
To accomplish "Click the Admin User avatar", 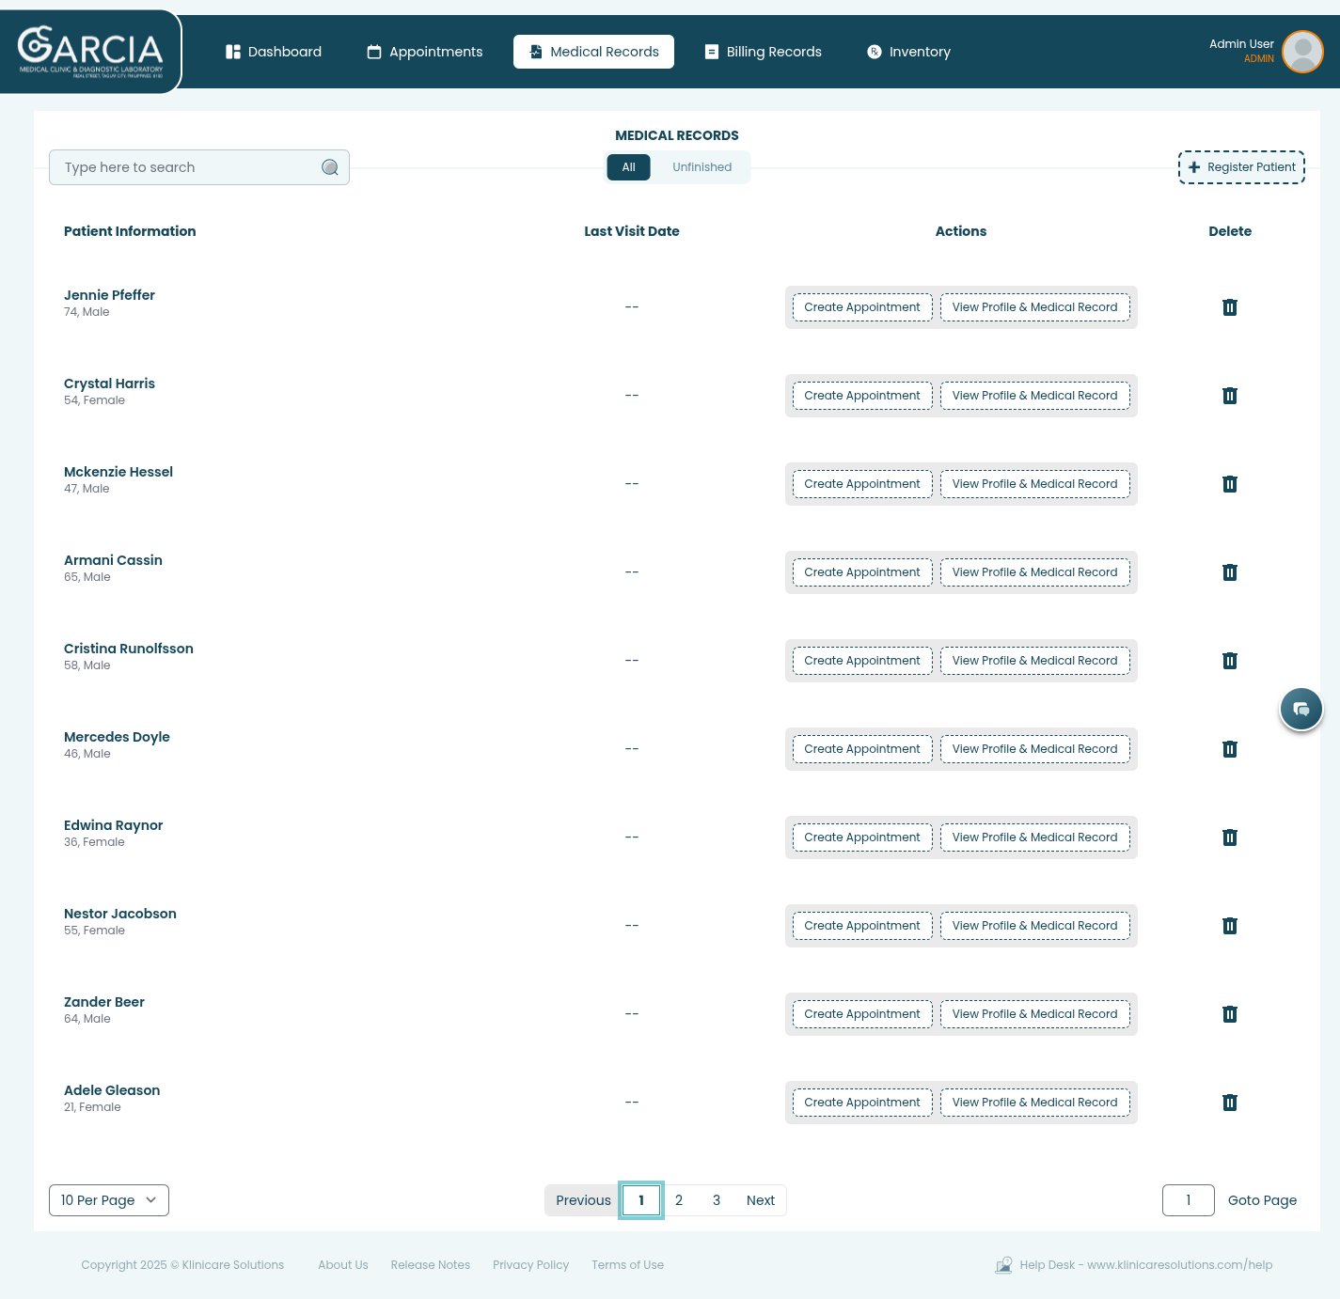I will coord(1301,52).
